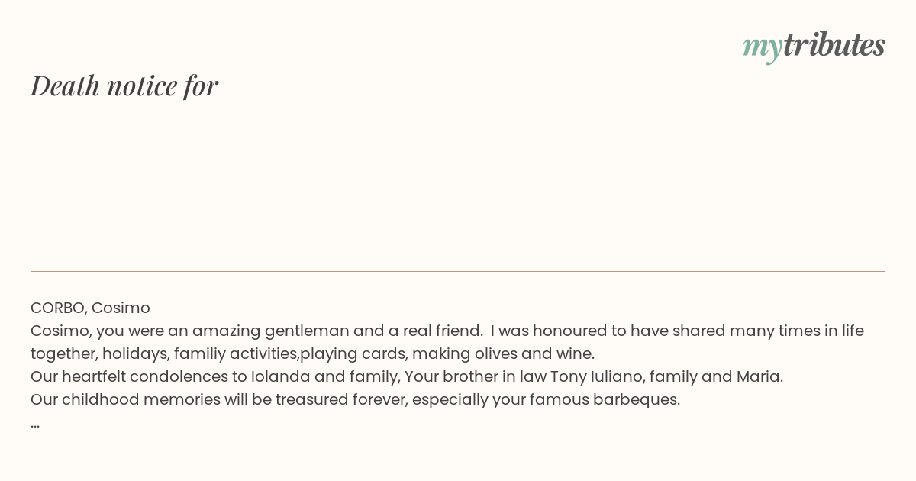The image size is (916, 481).
Task: Click the horizontal divider line
Action: pyautogui.click(x=458, y=271)
